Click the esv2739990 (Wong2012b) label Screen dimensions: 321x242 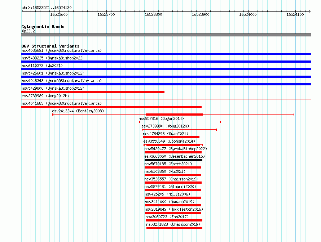[x=165, y=126]
